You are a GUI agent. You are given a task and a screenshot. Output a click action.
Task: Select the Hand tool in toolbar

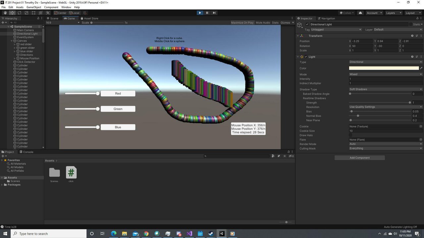pos(5,13)
